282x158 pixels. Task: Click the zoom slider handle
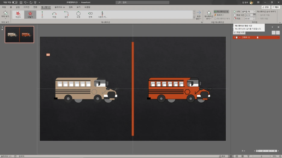(x=261, y=156)
